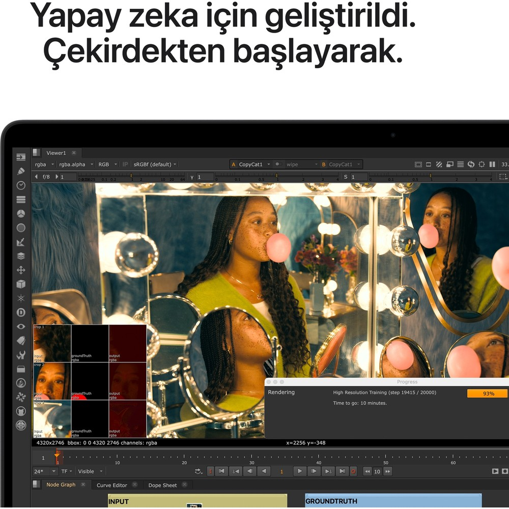Toggle the full-frame overlay icon in Viewer
Viewport: 509px width, 509px height.
(418, 164)
